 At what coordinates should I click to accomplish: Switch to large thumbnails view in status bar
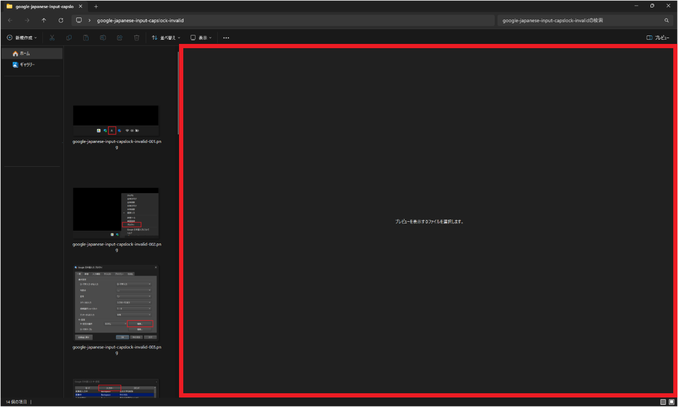(x=672, y=402)
